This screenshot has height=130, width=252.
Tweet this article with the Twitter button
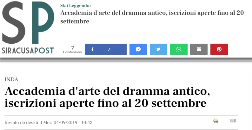click(158, 49)
